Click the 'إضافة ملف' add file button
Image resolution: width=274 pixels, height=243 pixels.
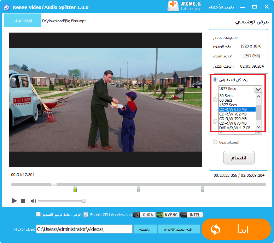coord(23,21)
